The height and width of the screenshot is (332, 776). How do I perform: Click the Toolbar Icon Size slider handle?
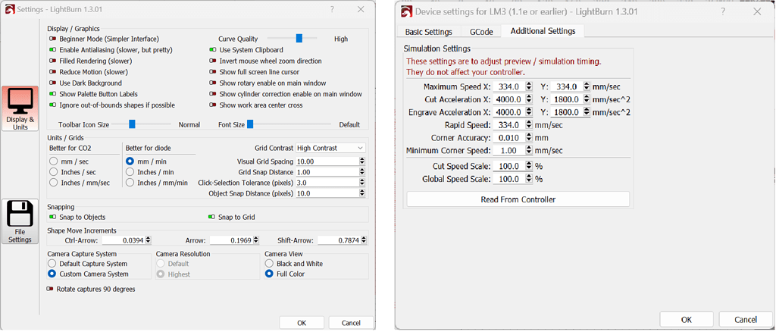pos(132,124)
